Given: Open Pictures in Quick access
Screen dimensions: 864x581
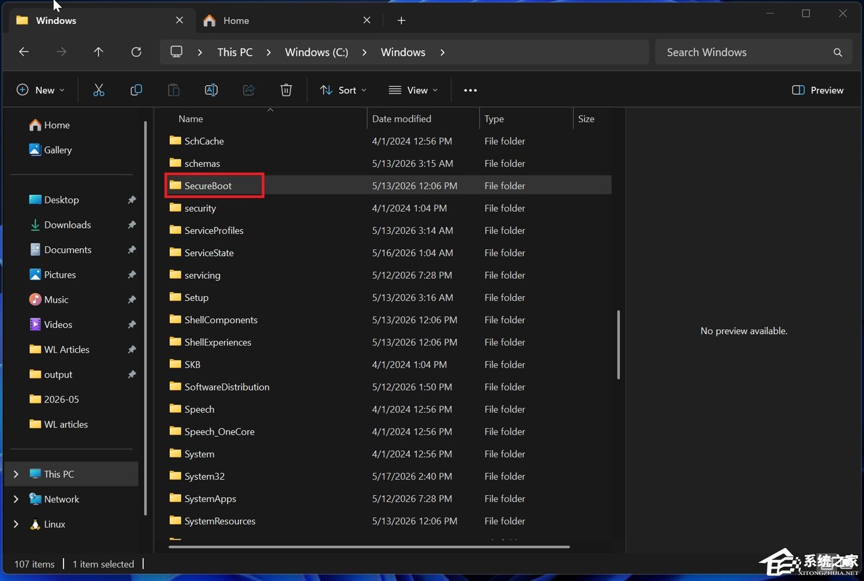Looking at the screenshot, I should (x=53, y=275).
